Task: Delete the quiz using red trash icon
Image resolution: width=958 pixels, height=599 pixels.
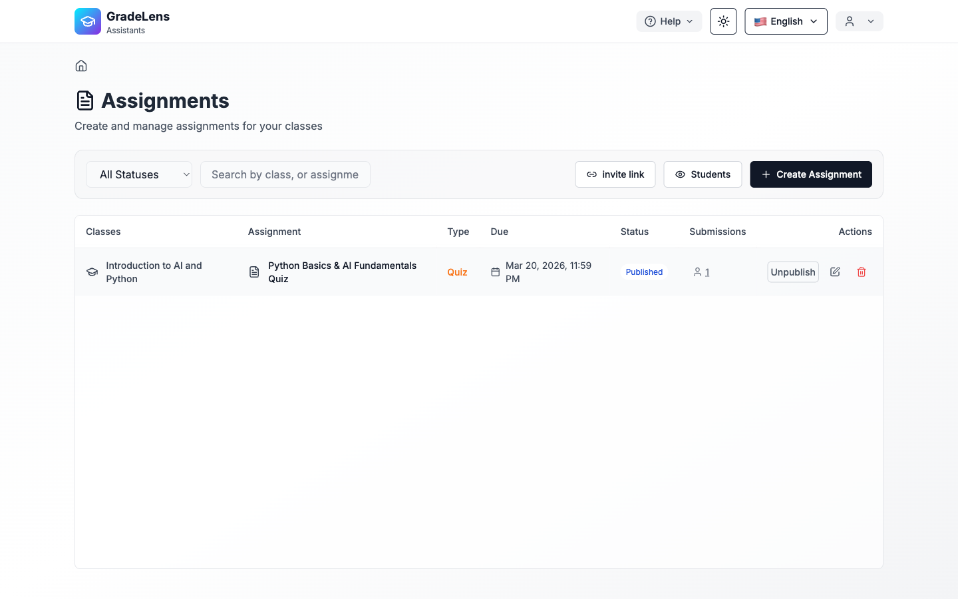Action: coord(862,272)
